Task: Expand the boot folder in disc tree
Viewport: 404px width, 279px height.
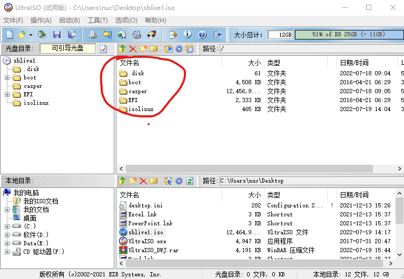Action: 7,77
